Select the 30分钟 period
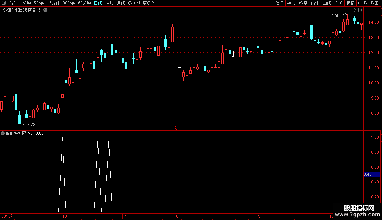The image size is (382, 220). [69, 3]
